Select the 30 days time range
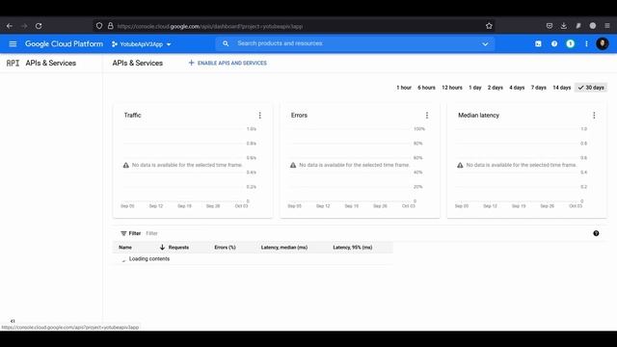The height and width of the screenshot is (347, 617). tap(591, 88)
